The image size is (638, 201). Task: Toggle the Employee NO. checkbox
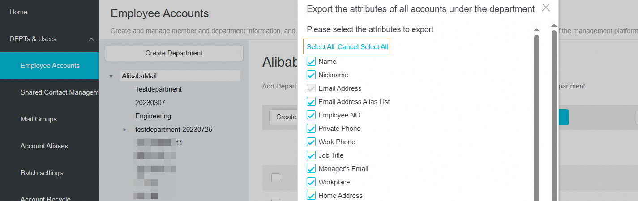(311, 115)
